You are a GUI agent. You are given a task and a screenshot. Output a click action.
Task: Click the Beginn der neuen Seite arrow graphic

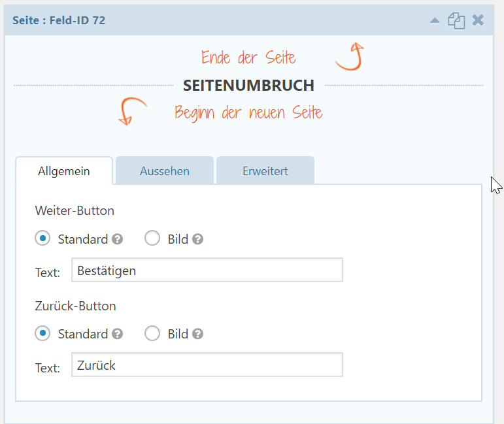pos(133,111)
